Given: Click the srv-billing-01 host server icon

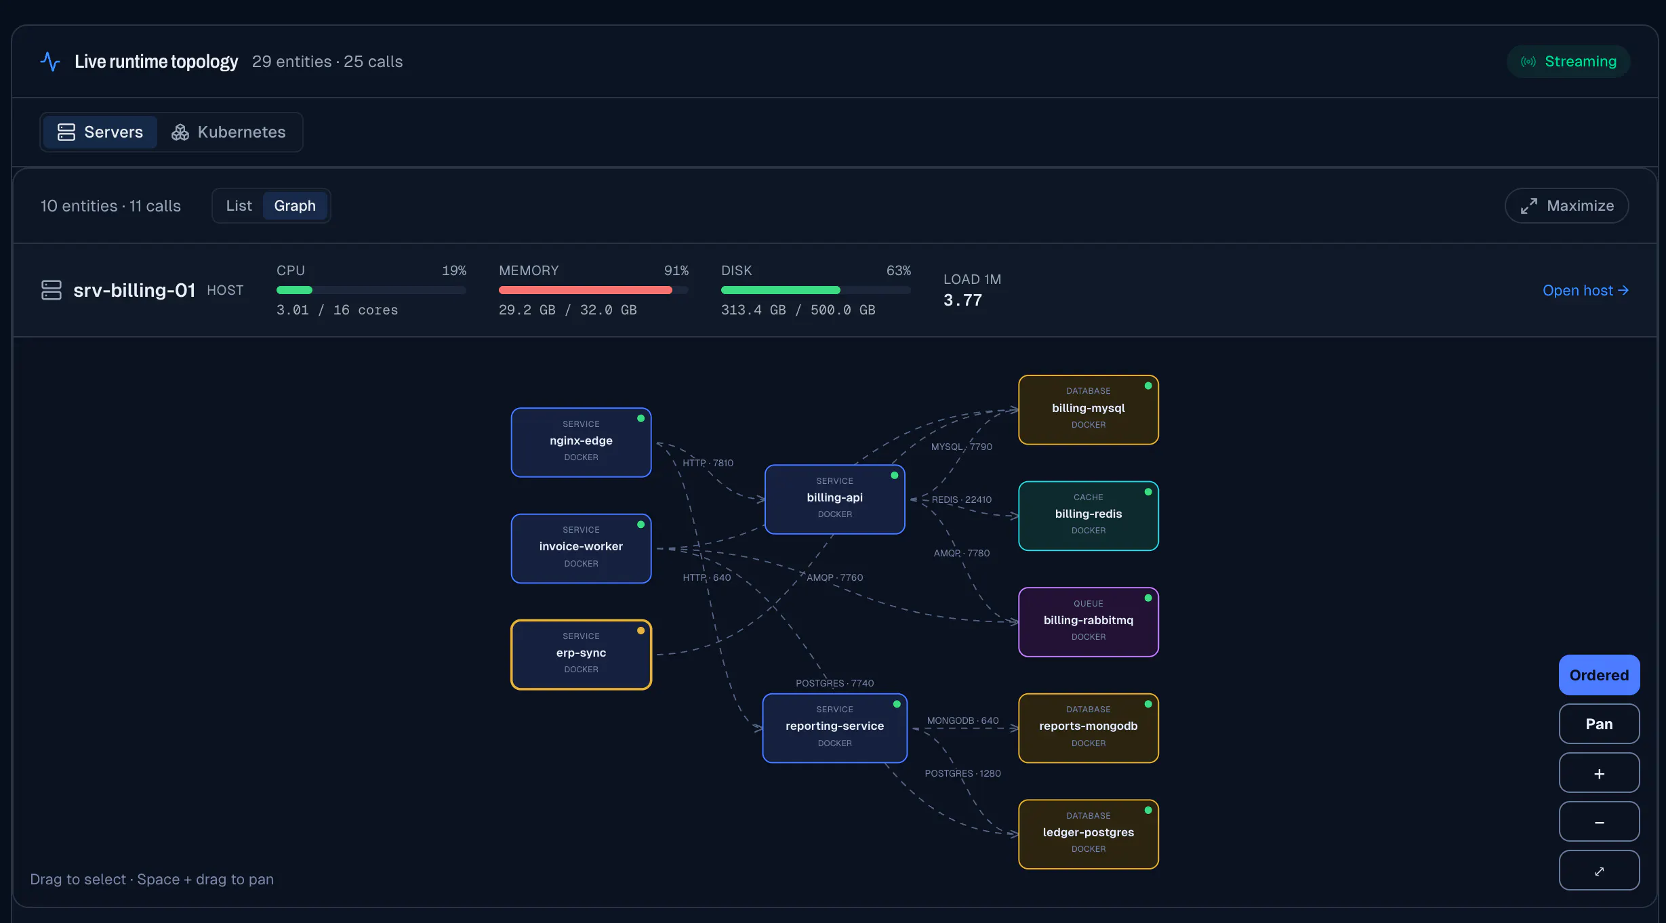Looking at the screenshot, I should pos(52,290).
